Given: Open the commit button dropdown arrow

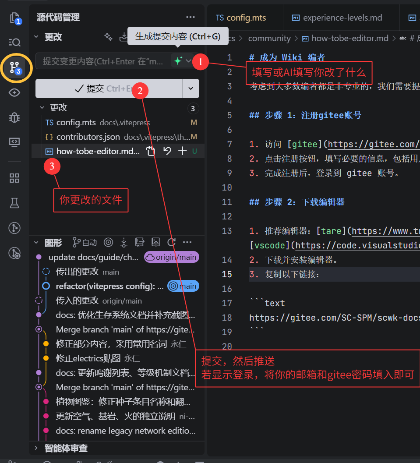Looking at the screenshot, I should tap(191, 88).
